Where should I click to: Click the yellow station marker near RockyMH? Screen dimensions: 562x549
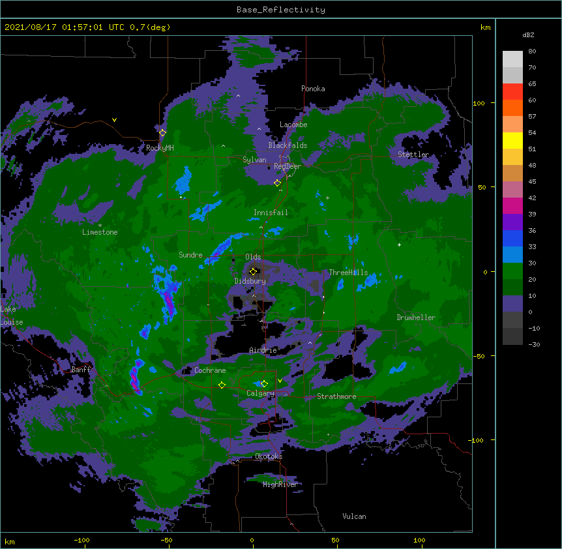tap(162, 132)
